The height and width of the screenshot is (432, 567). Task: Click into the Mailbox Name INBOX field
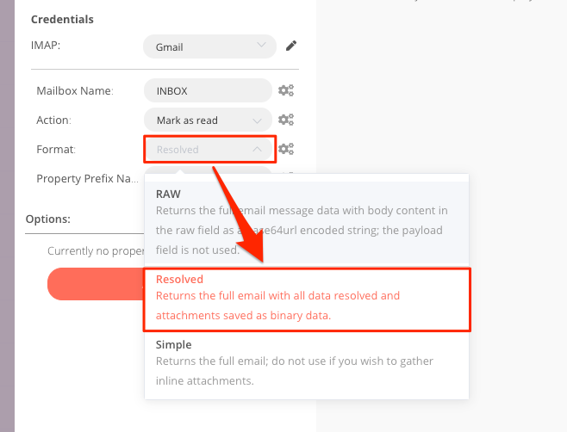(x=208, y=90)
